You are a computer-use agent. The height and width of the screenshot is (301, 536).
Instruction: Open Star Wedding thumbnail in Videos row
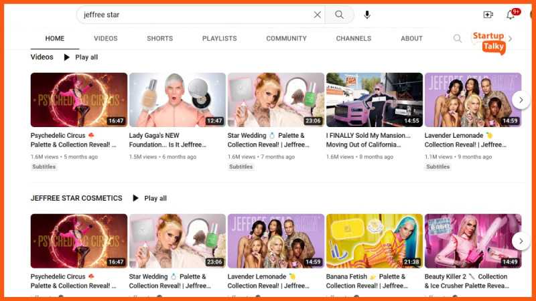pyautogui.click(x=276, y=100)
